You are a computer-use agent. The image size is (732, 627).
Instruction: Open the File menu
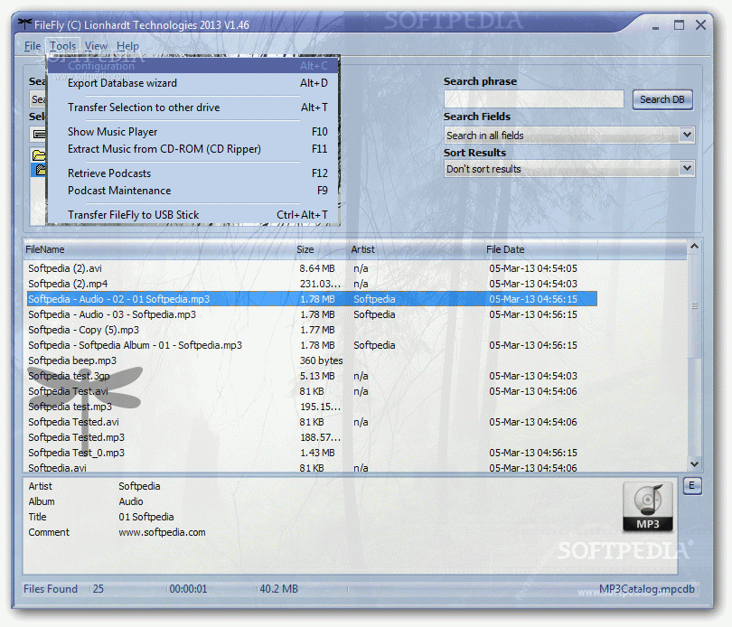pos(33,46)
